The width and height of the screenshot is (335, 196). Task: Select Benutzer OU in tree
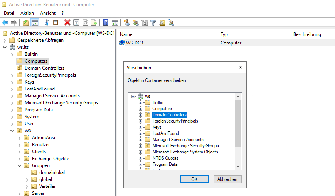41,144
